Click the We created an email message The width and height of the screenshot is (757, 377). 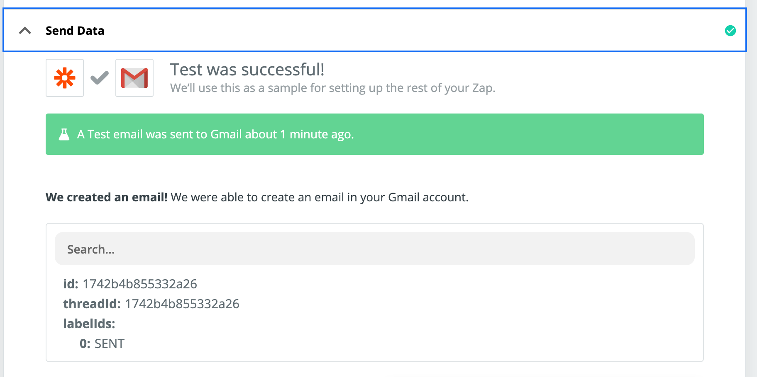click(x=257, y=197)
